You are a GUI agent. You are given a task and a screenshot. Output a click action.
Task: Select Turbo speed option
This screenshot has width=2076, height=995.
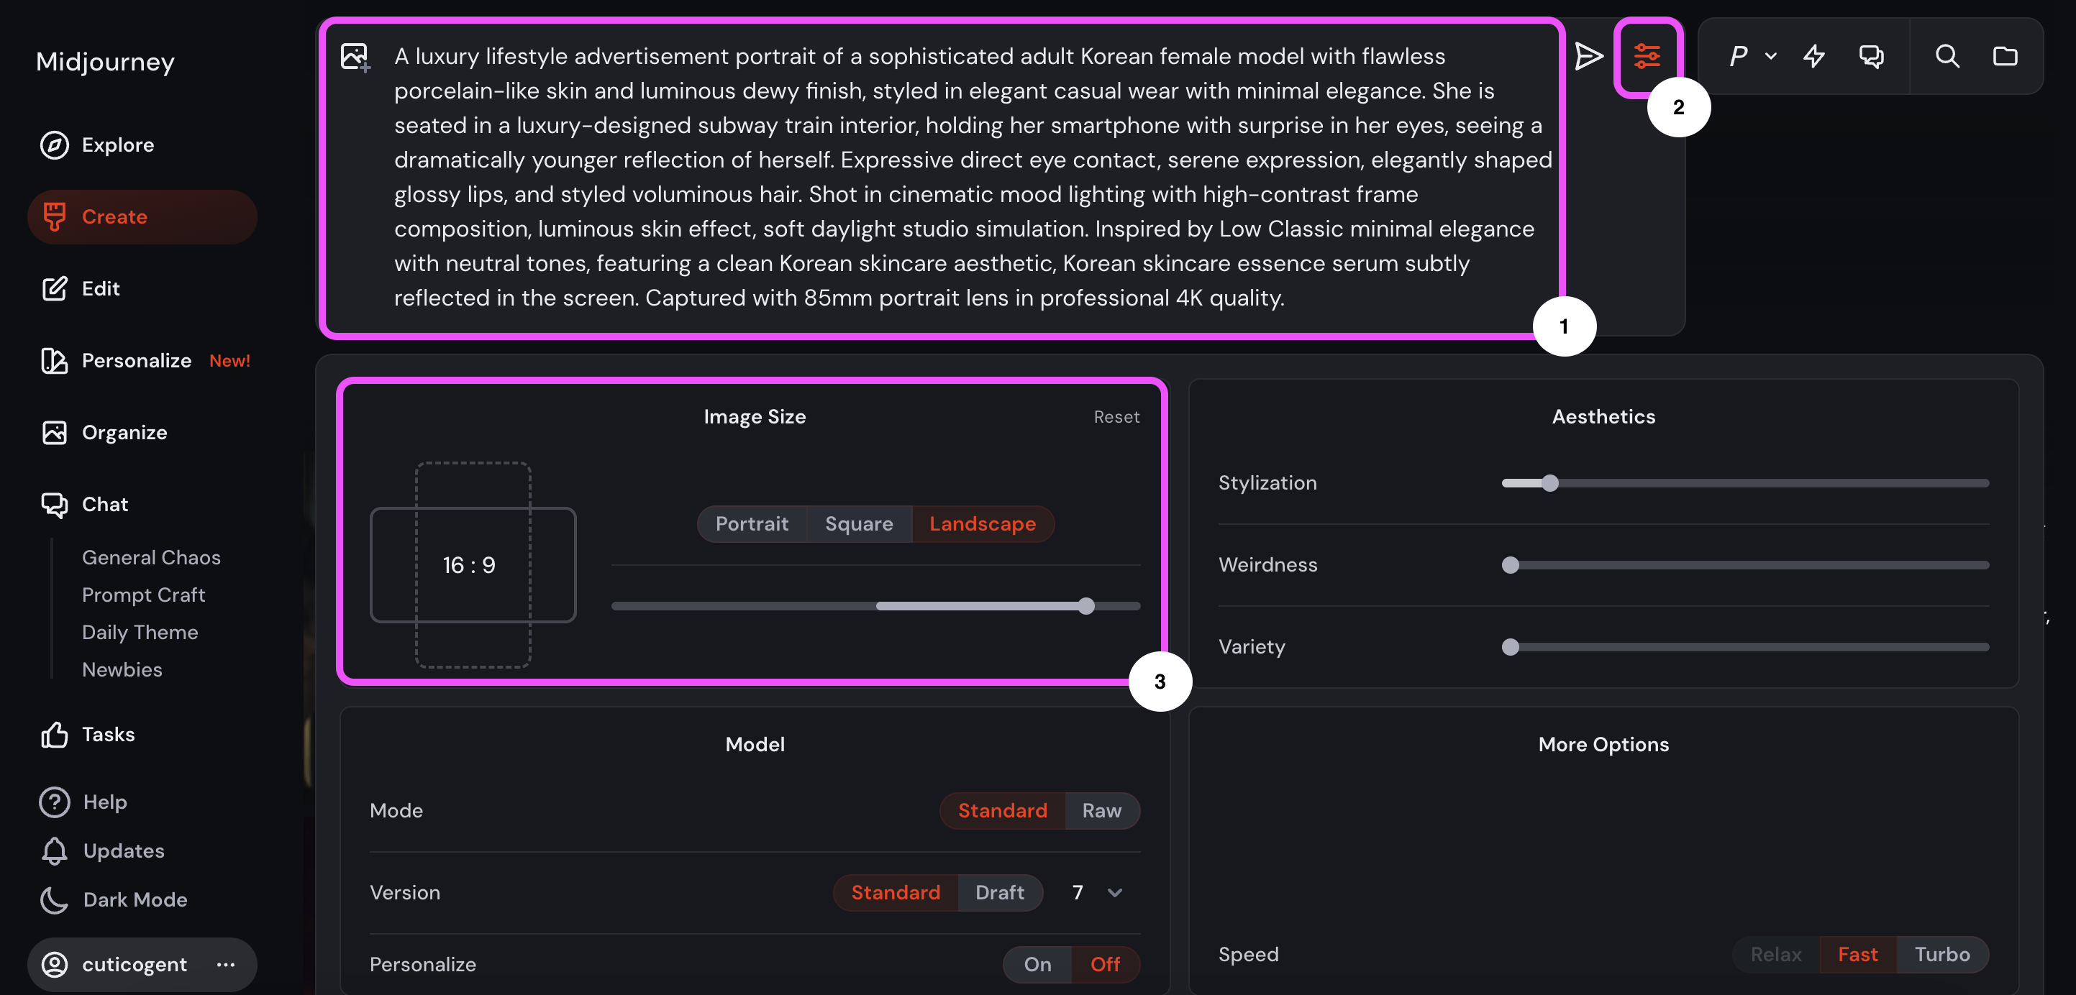(1941, 955)
